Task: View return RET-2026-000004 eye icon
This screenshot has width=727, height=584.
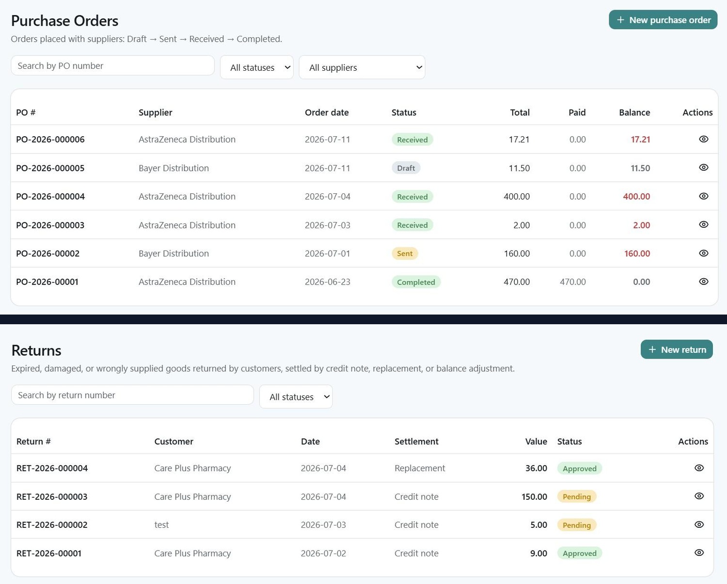Action: (699, 468)
